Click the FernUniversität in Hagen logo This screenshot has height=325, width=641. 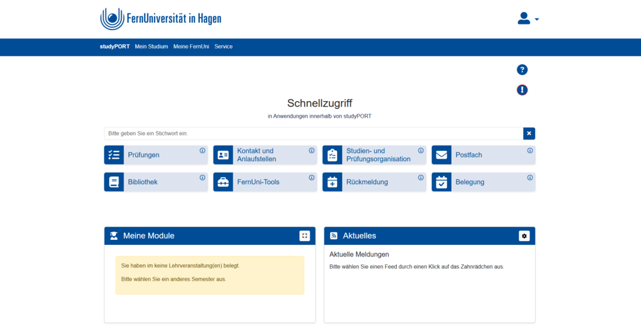[x=161, y=19]
